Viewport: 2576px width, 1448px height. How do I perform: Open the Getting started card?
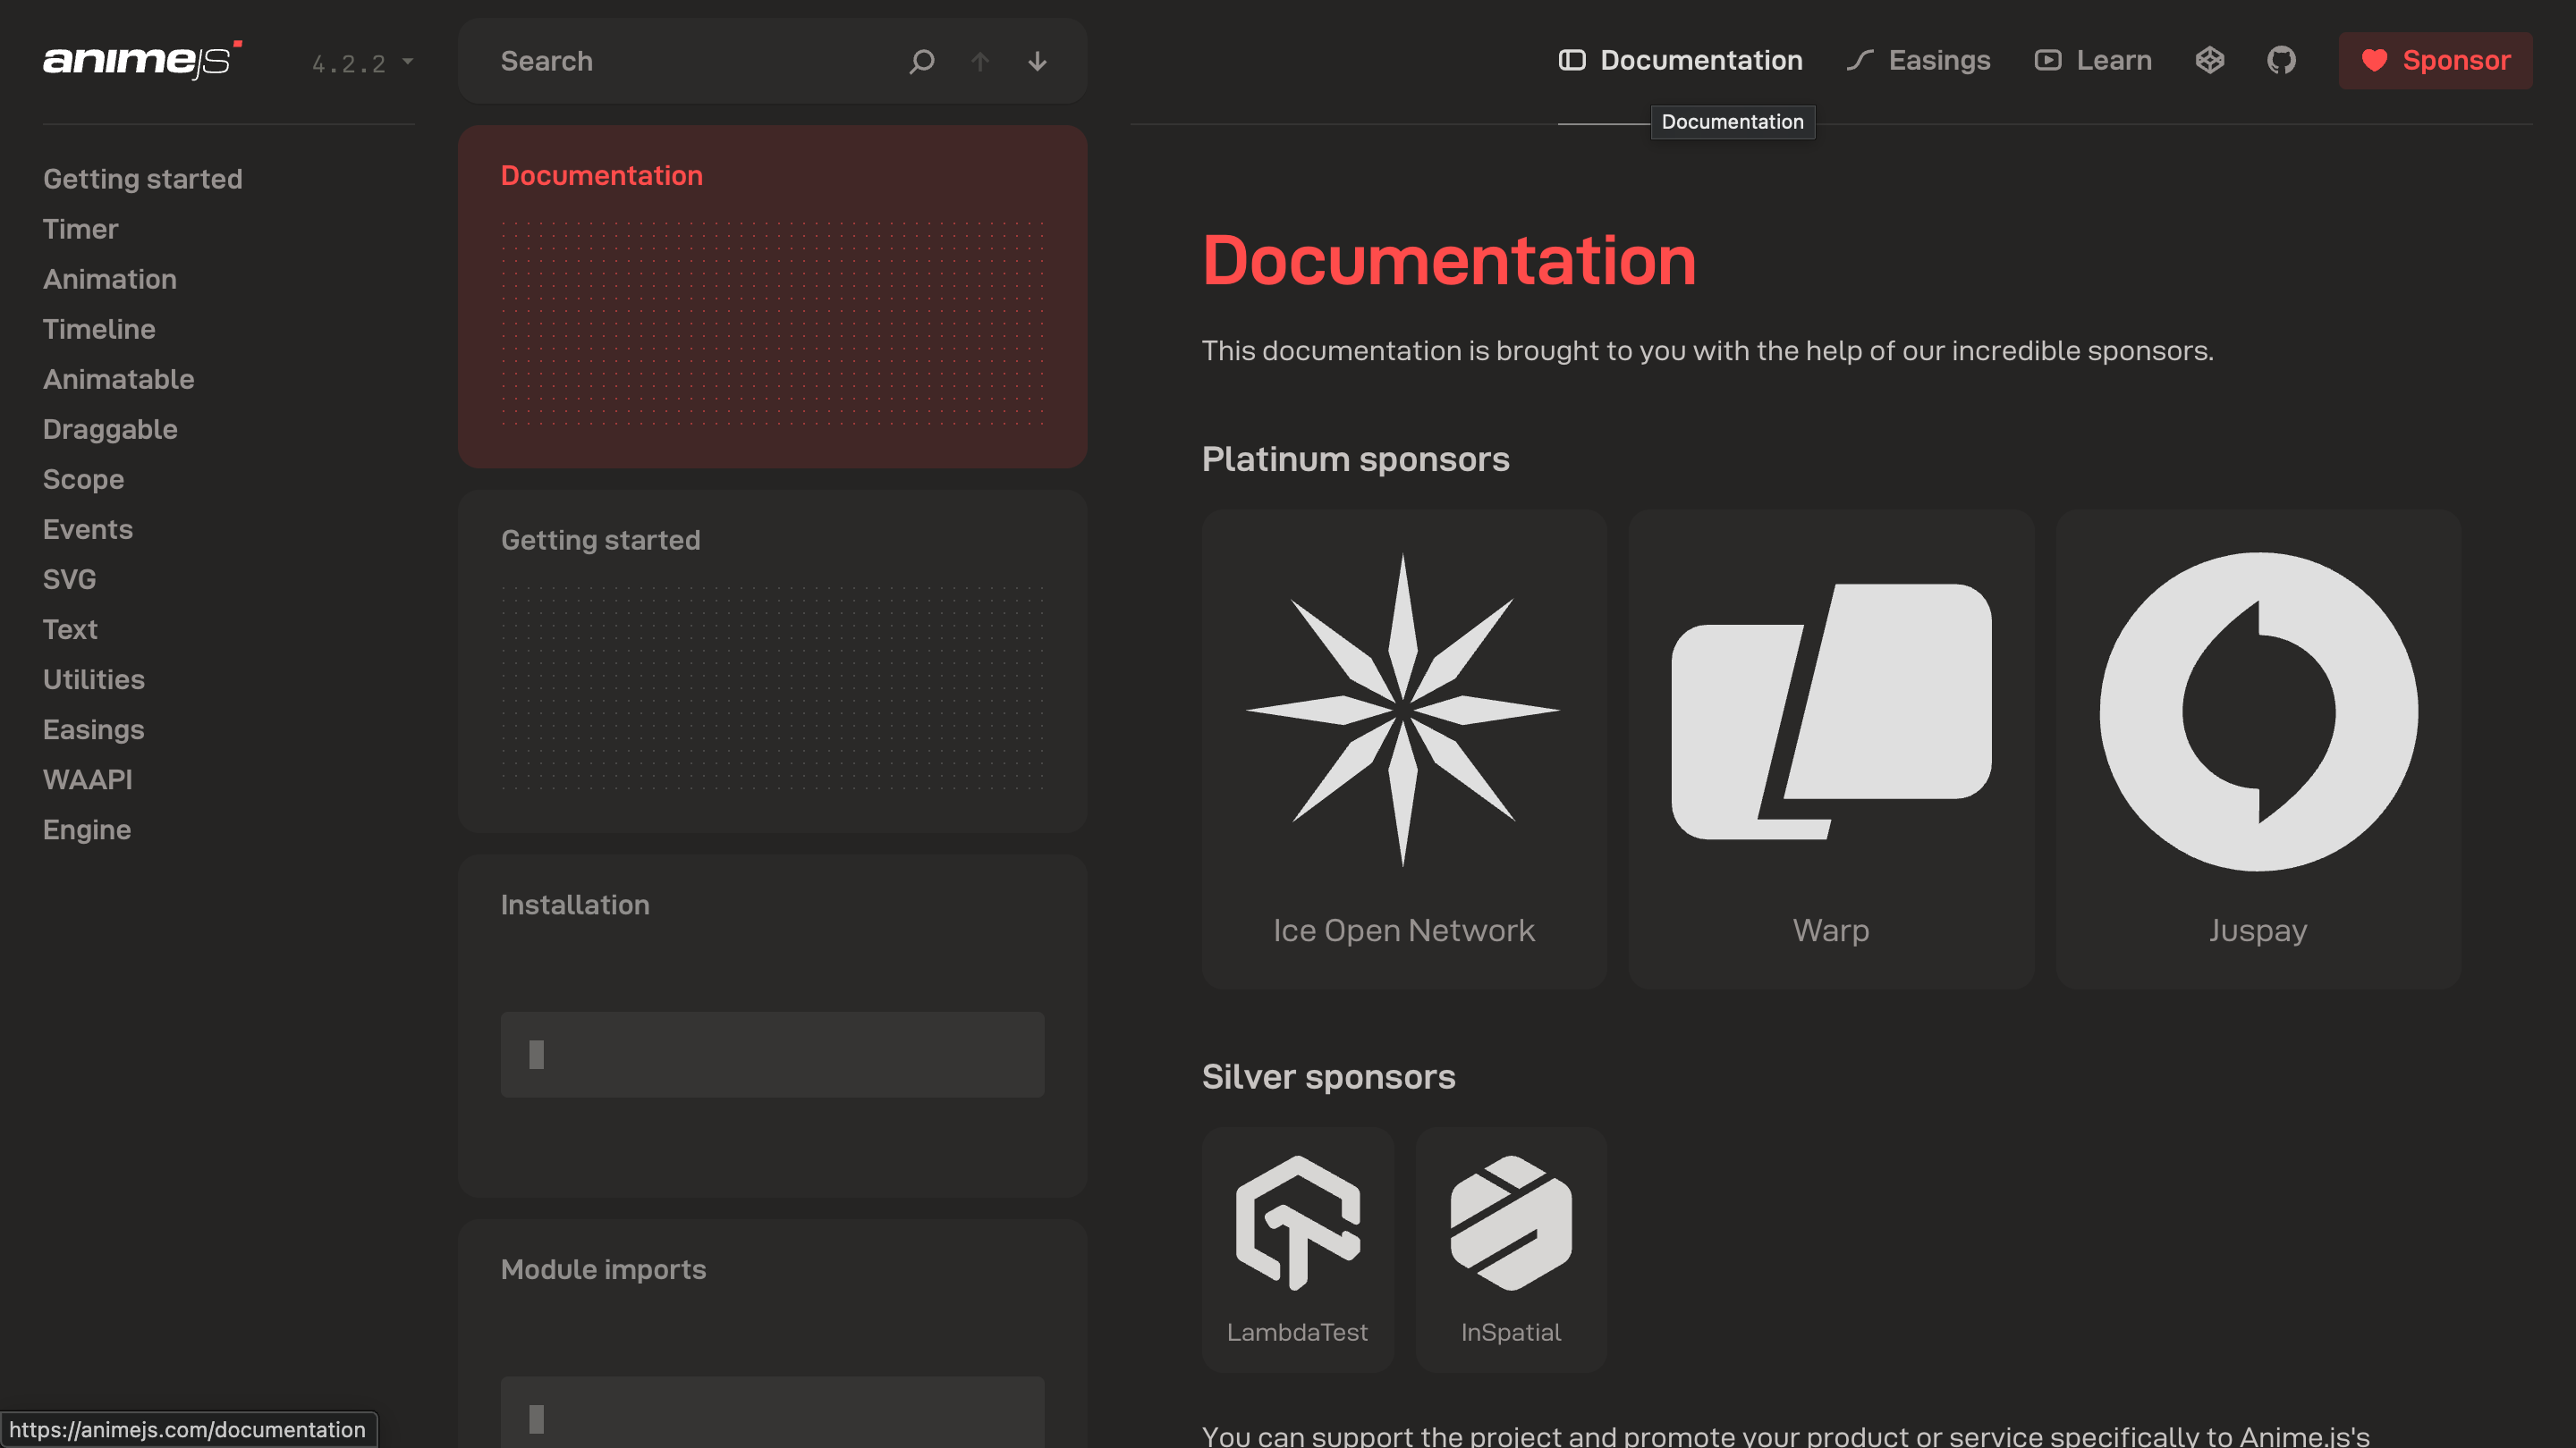(x=771, y=661)
